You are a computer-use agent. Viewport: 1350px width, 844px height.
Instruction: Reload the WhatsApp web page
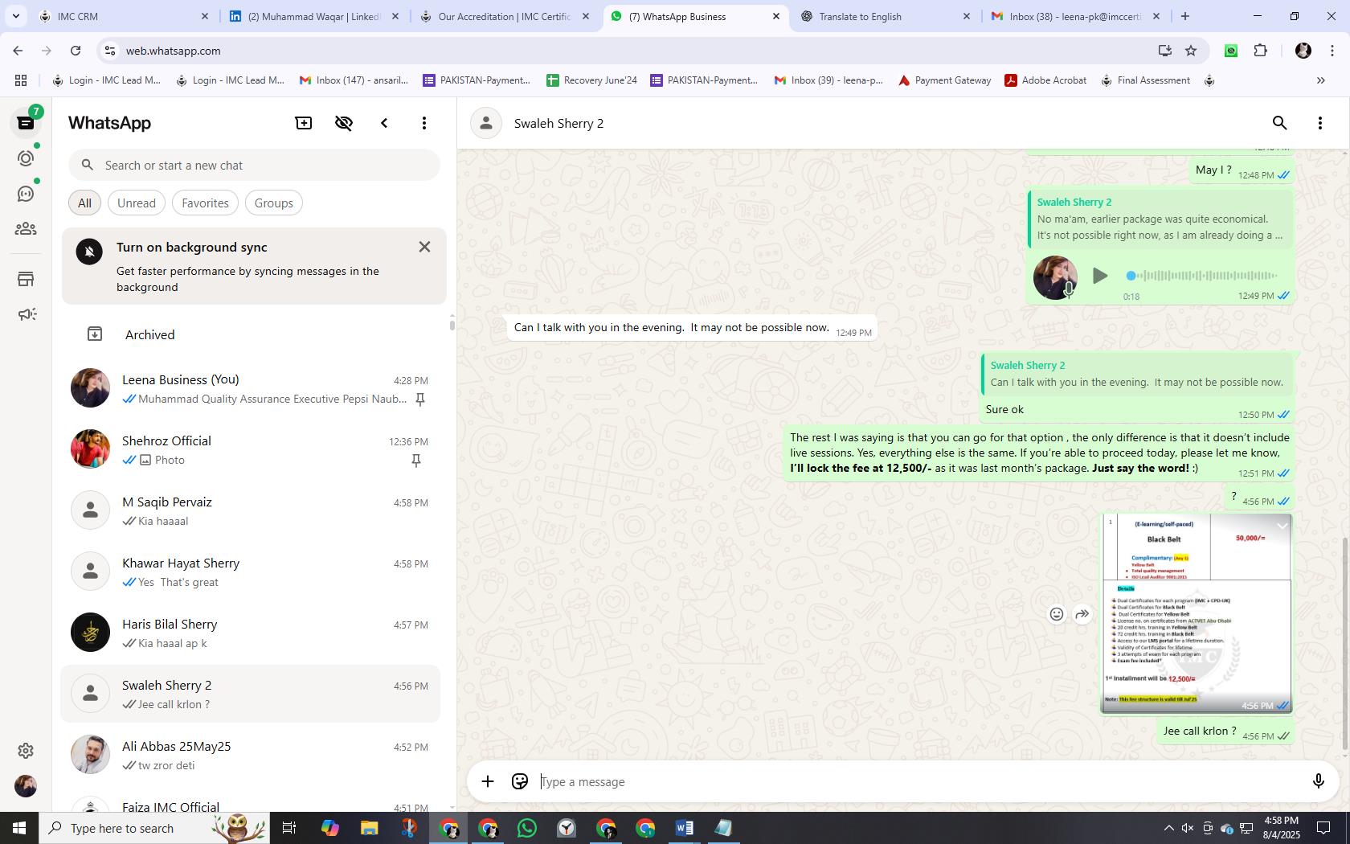click(76, 51)
